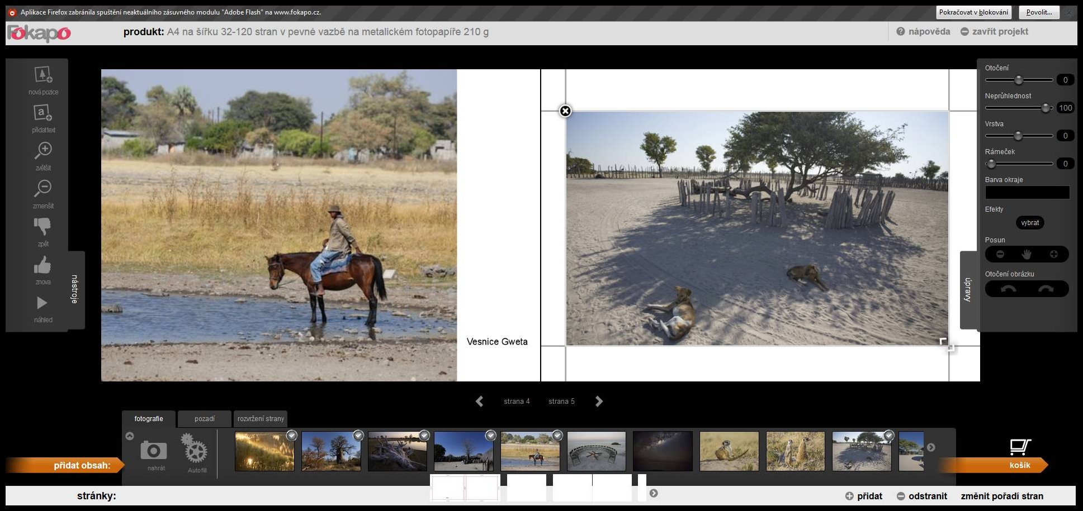Viewport: 1083px width, 511px height.
Task: Open the black 'Barva okraje' color swatch
Action: (1027, 193)
